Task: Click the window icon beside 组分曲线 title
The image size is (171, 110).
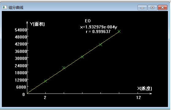Action: coord(5,7)
